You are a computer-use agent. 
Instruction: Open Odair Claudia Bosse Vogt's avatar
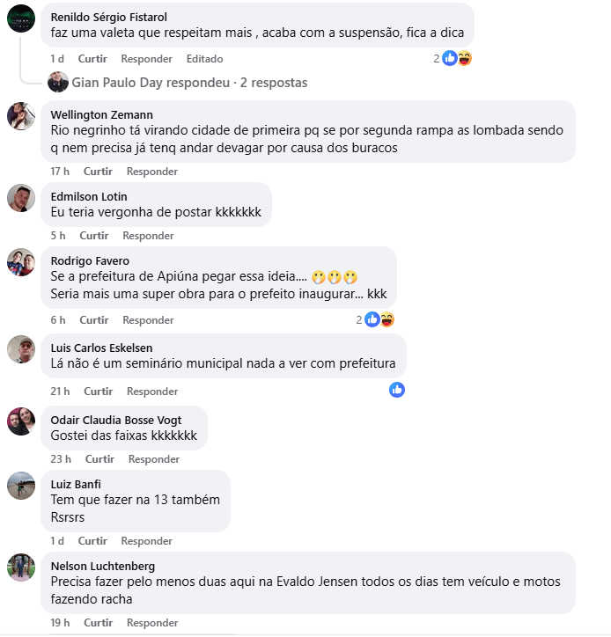[21, 421]
